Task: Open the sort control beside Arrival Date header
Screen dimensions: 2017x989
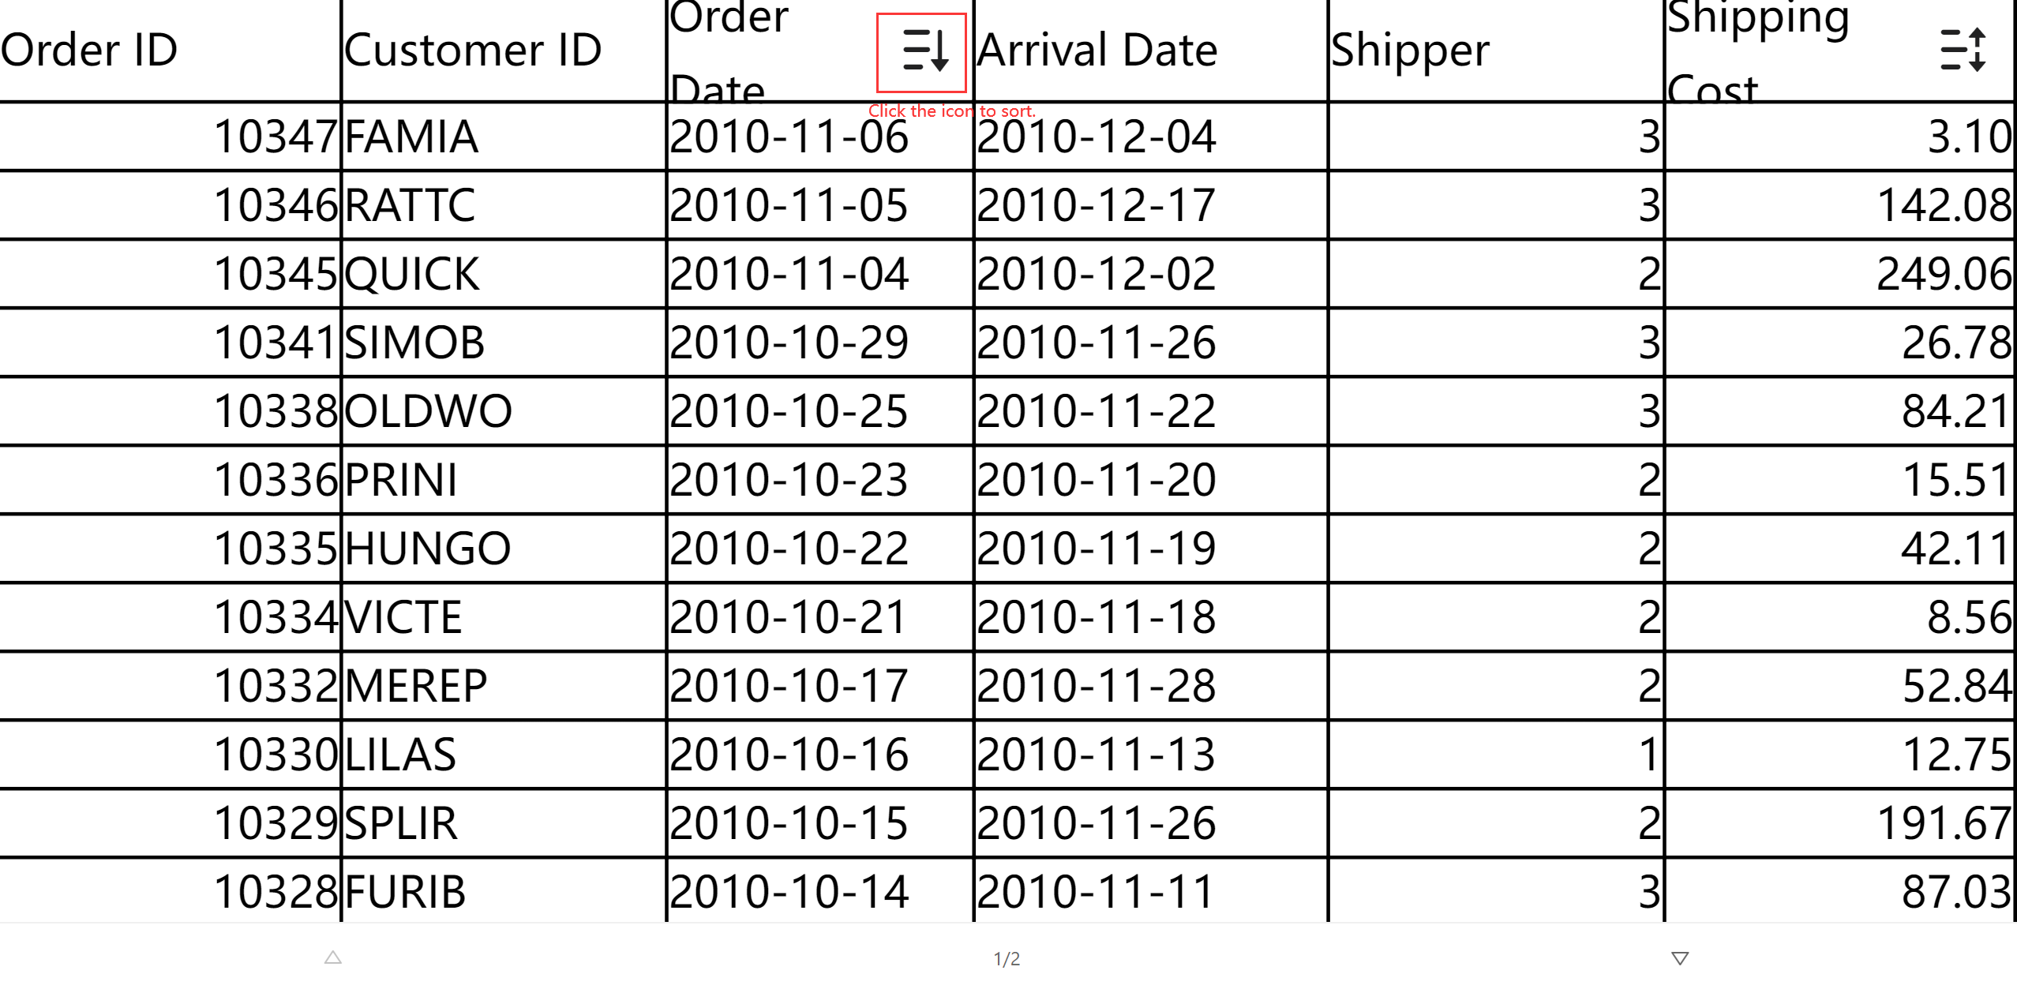Action: (921, 54)
